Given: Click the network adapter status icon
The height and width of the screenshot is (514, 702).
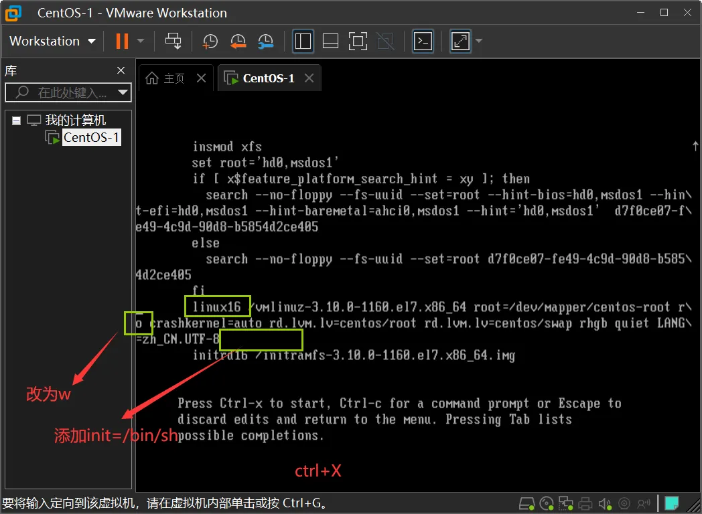Looking at the screenshot, I should click(565, 503).
